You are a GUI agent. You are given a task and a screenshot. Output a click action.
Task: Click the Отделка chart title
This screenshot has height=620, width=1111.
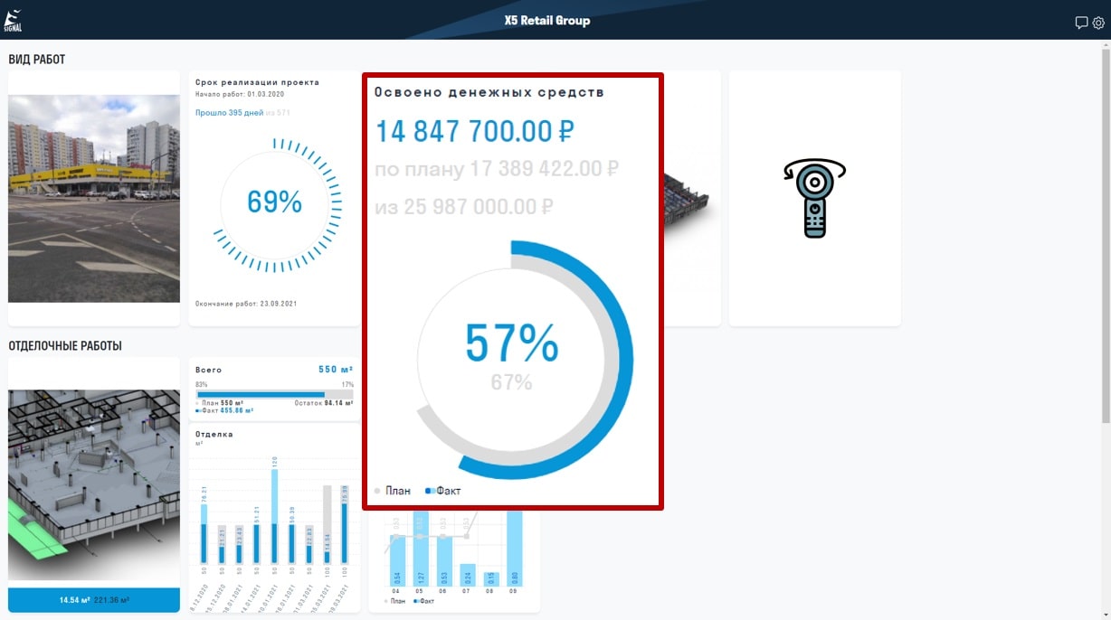coord(214,435)
